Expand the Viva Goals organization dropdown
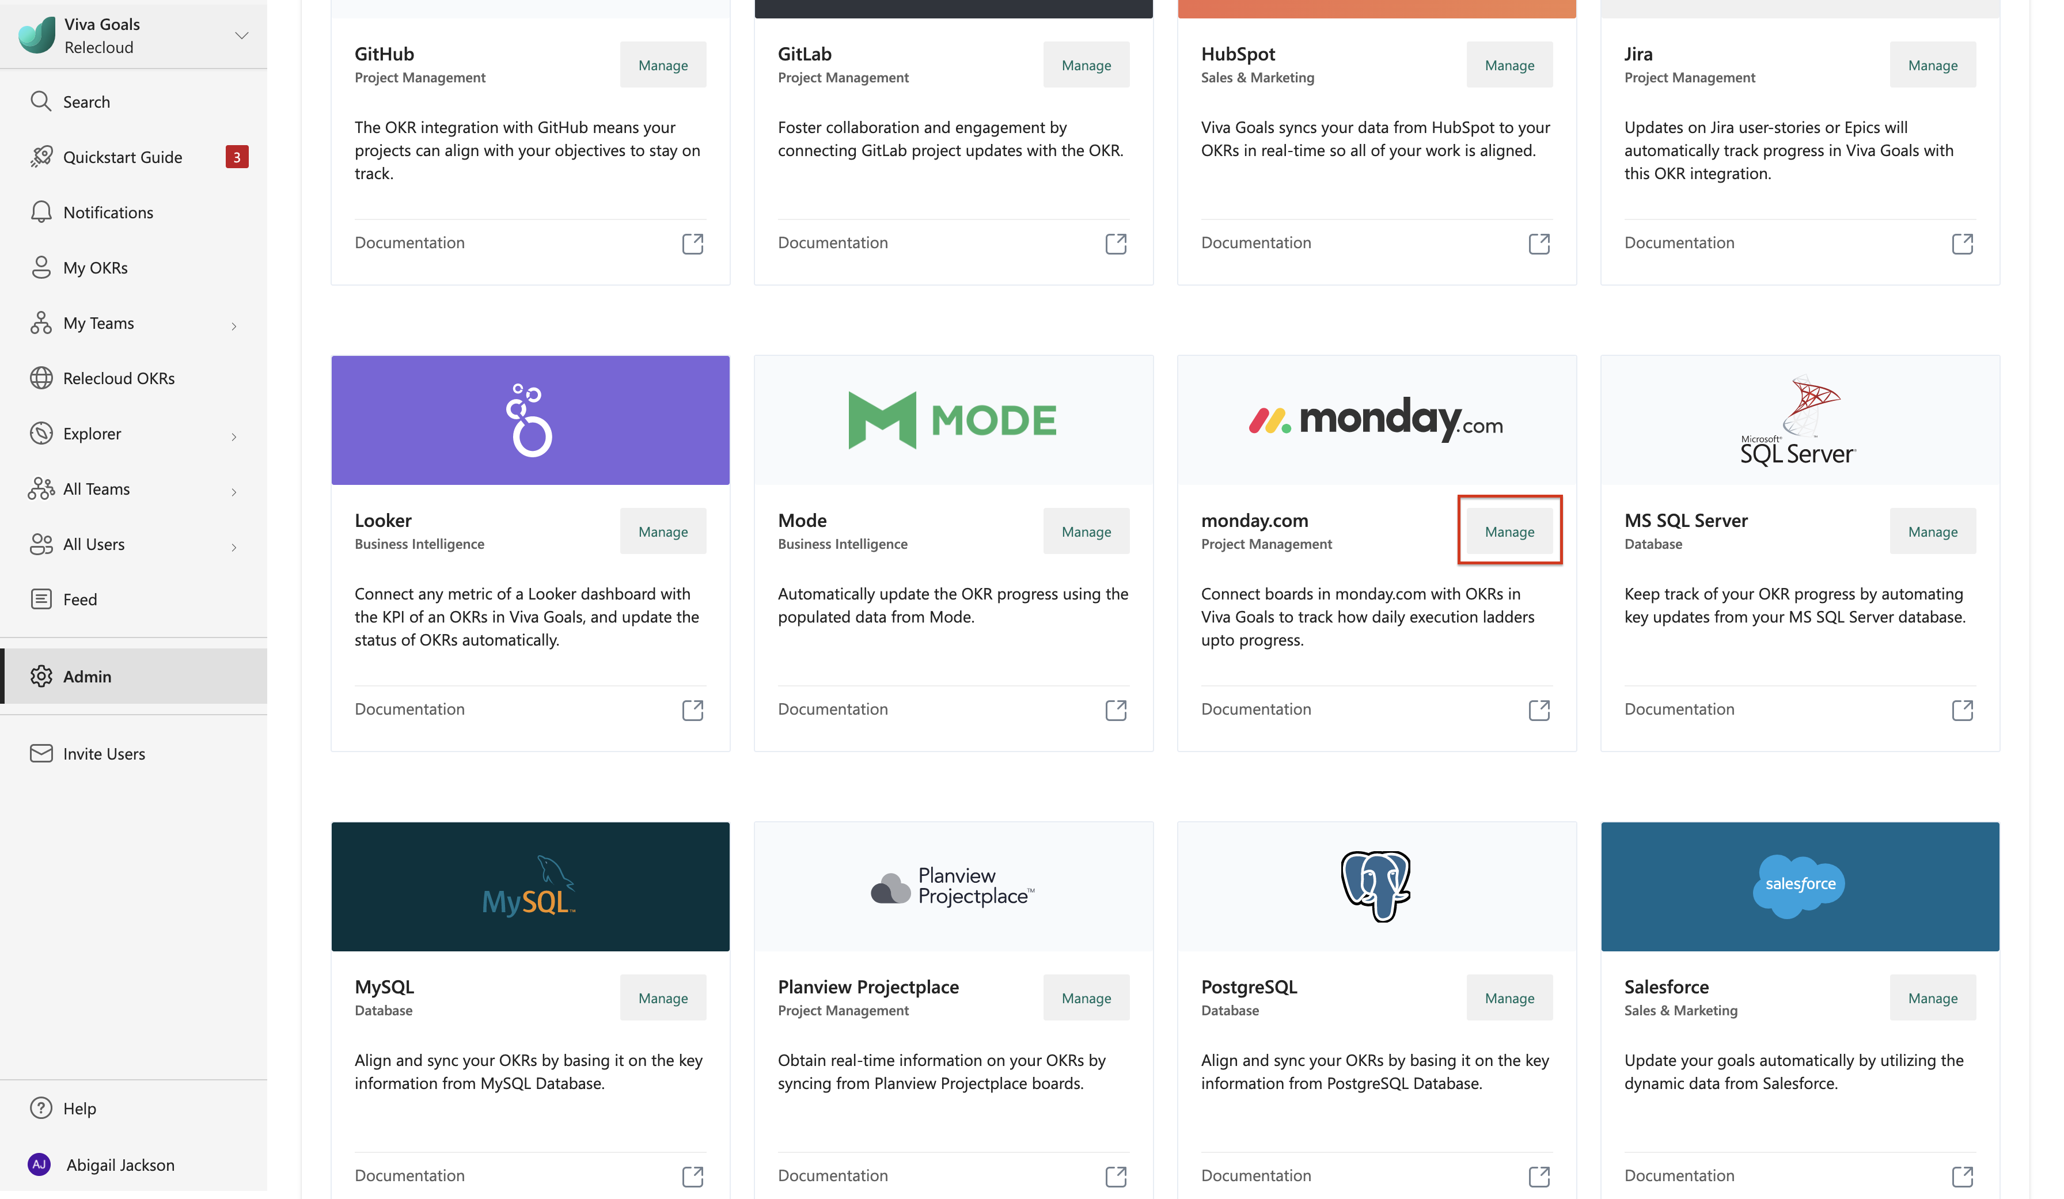Image resolution: width=2064 pixels, height=1199 pixels. click(242, 35)
